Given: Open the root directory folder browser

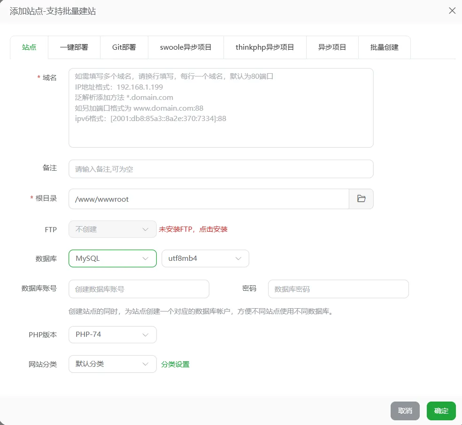Looking at the screenshot, I should tap(361, 199).
